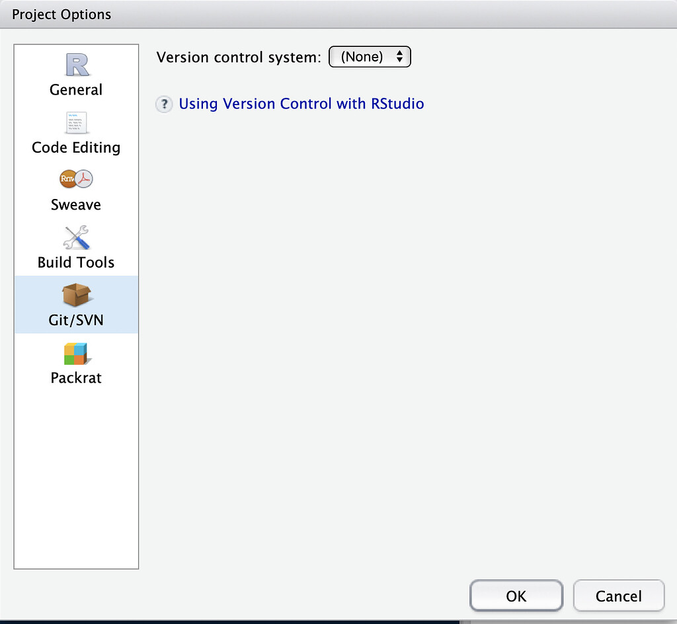Switch to the Code Editing label

[76, 147]
